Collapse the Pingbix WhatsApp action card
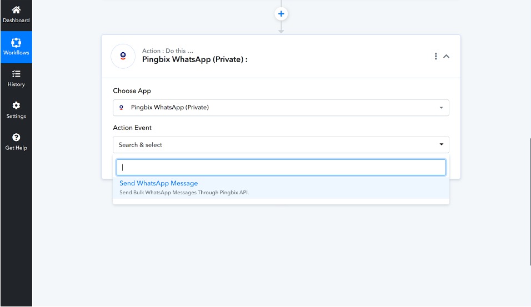Viewport: 531px width, 307px height. (447, 56)
